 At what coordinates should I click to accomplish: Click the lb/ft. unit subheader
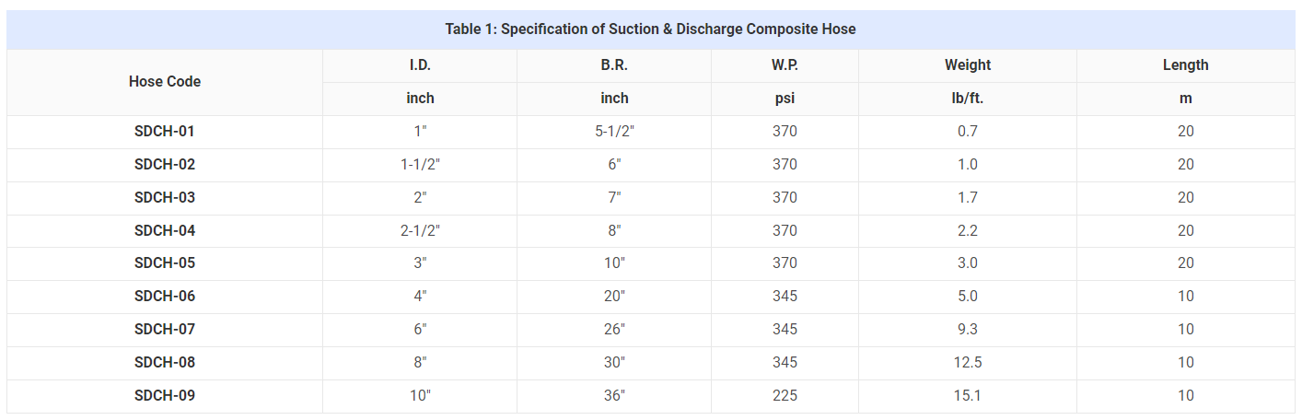point(968,99)
